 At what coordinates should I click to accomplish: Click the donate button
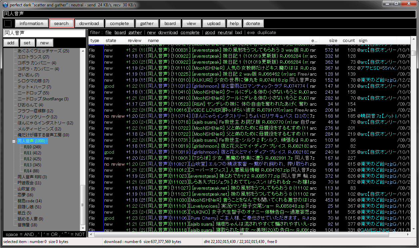point(253,23)
